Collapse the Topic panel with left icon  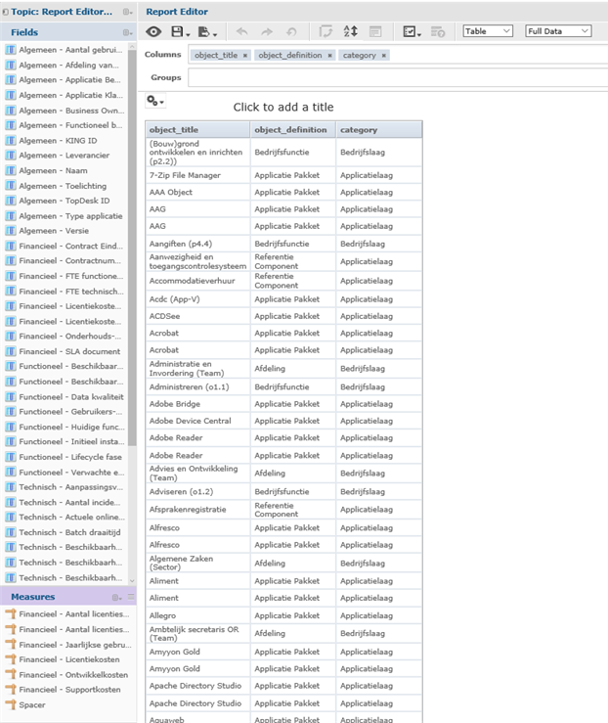(5, 12)
